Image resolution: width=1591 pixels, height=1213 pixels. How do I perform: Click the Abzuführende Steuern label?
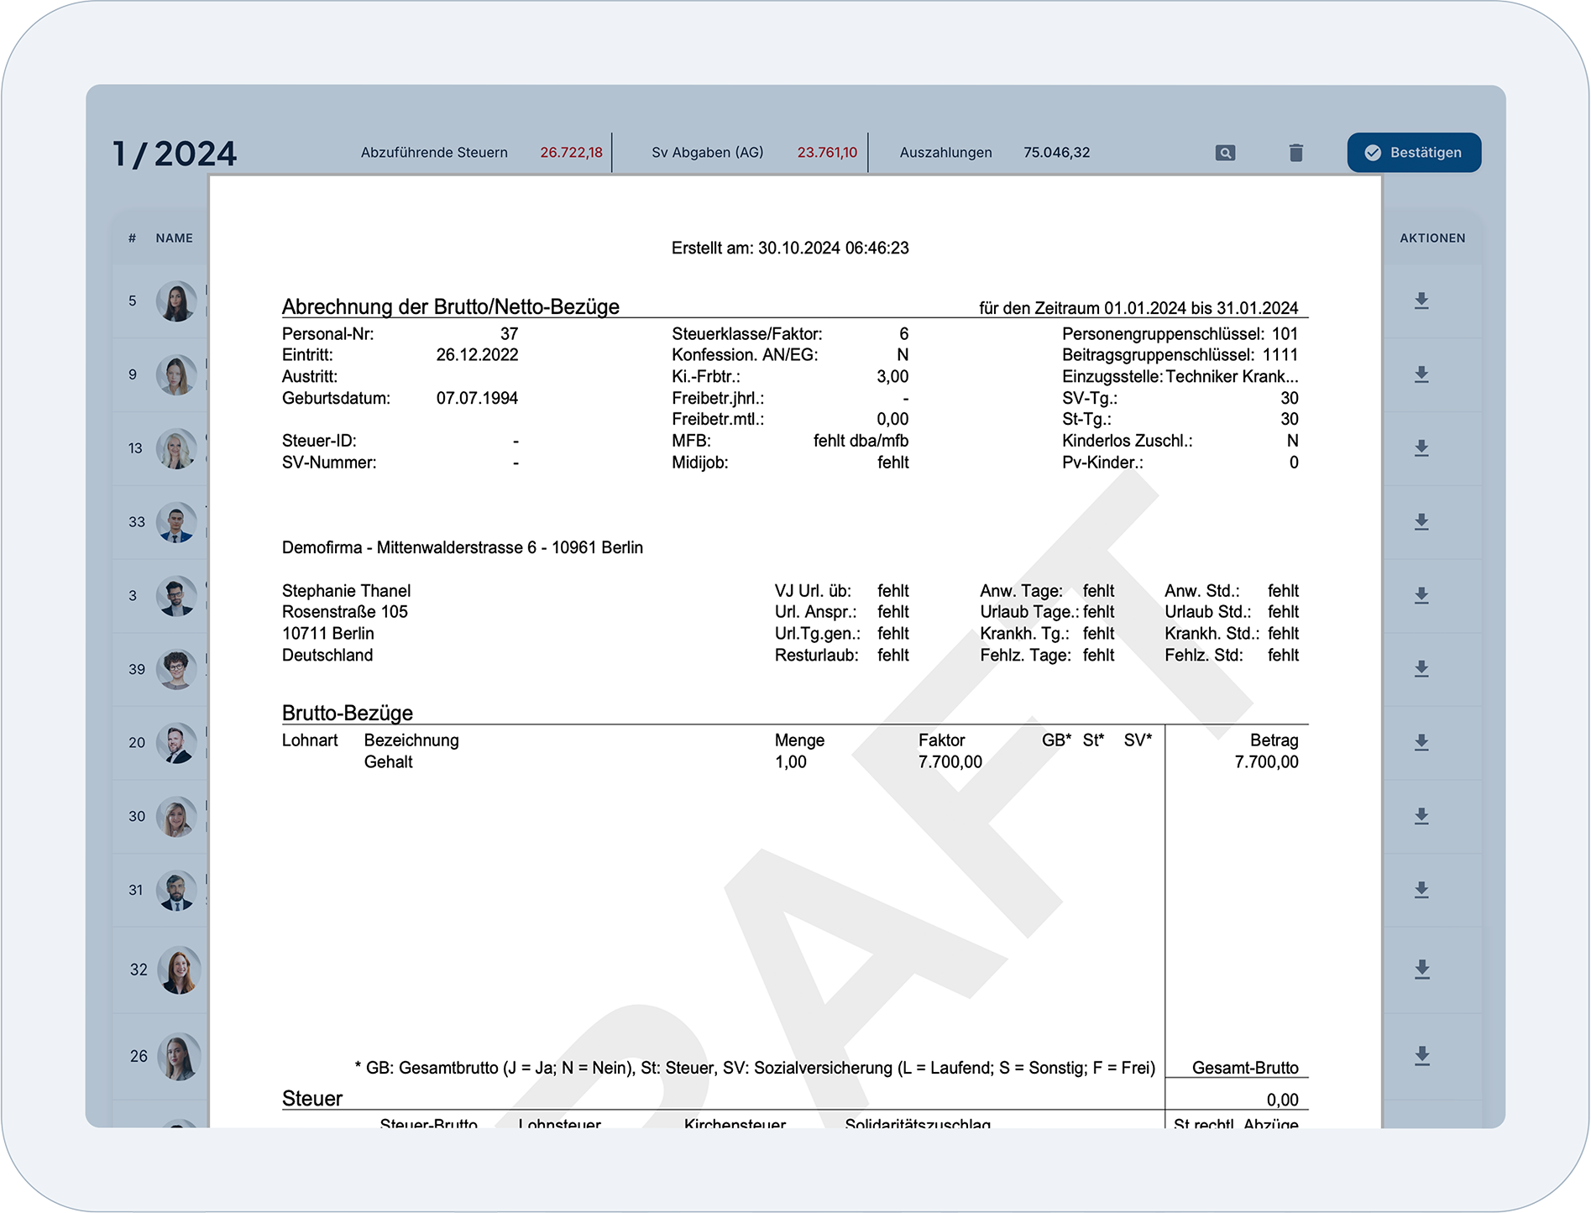pos(434,153)
